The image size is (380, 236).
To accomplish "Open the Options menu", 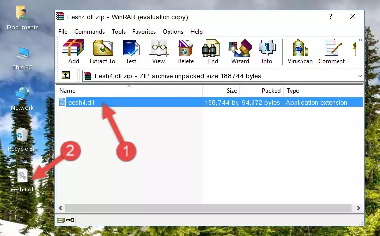I will [x=173, y=32].
